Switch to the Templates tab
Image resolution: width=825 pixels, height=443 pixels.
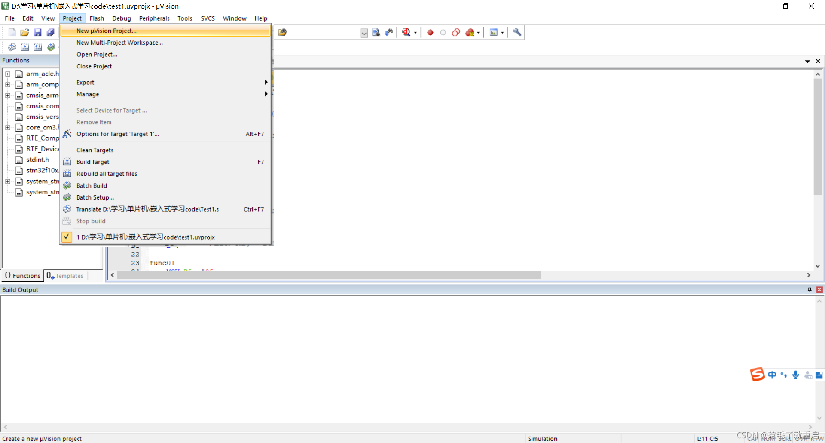coord(65,276)
